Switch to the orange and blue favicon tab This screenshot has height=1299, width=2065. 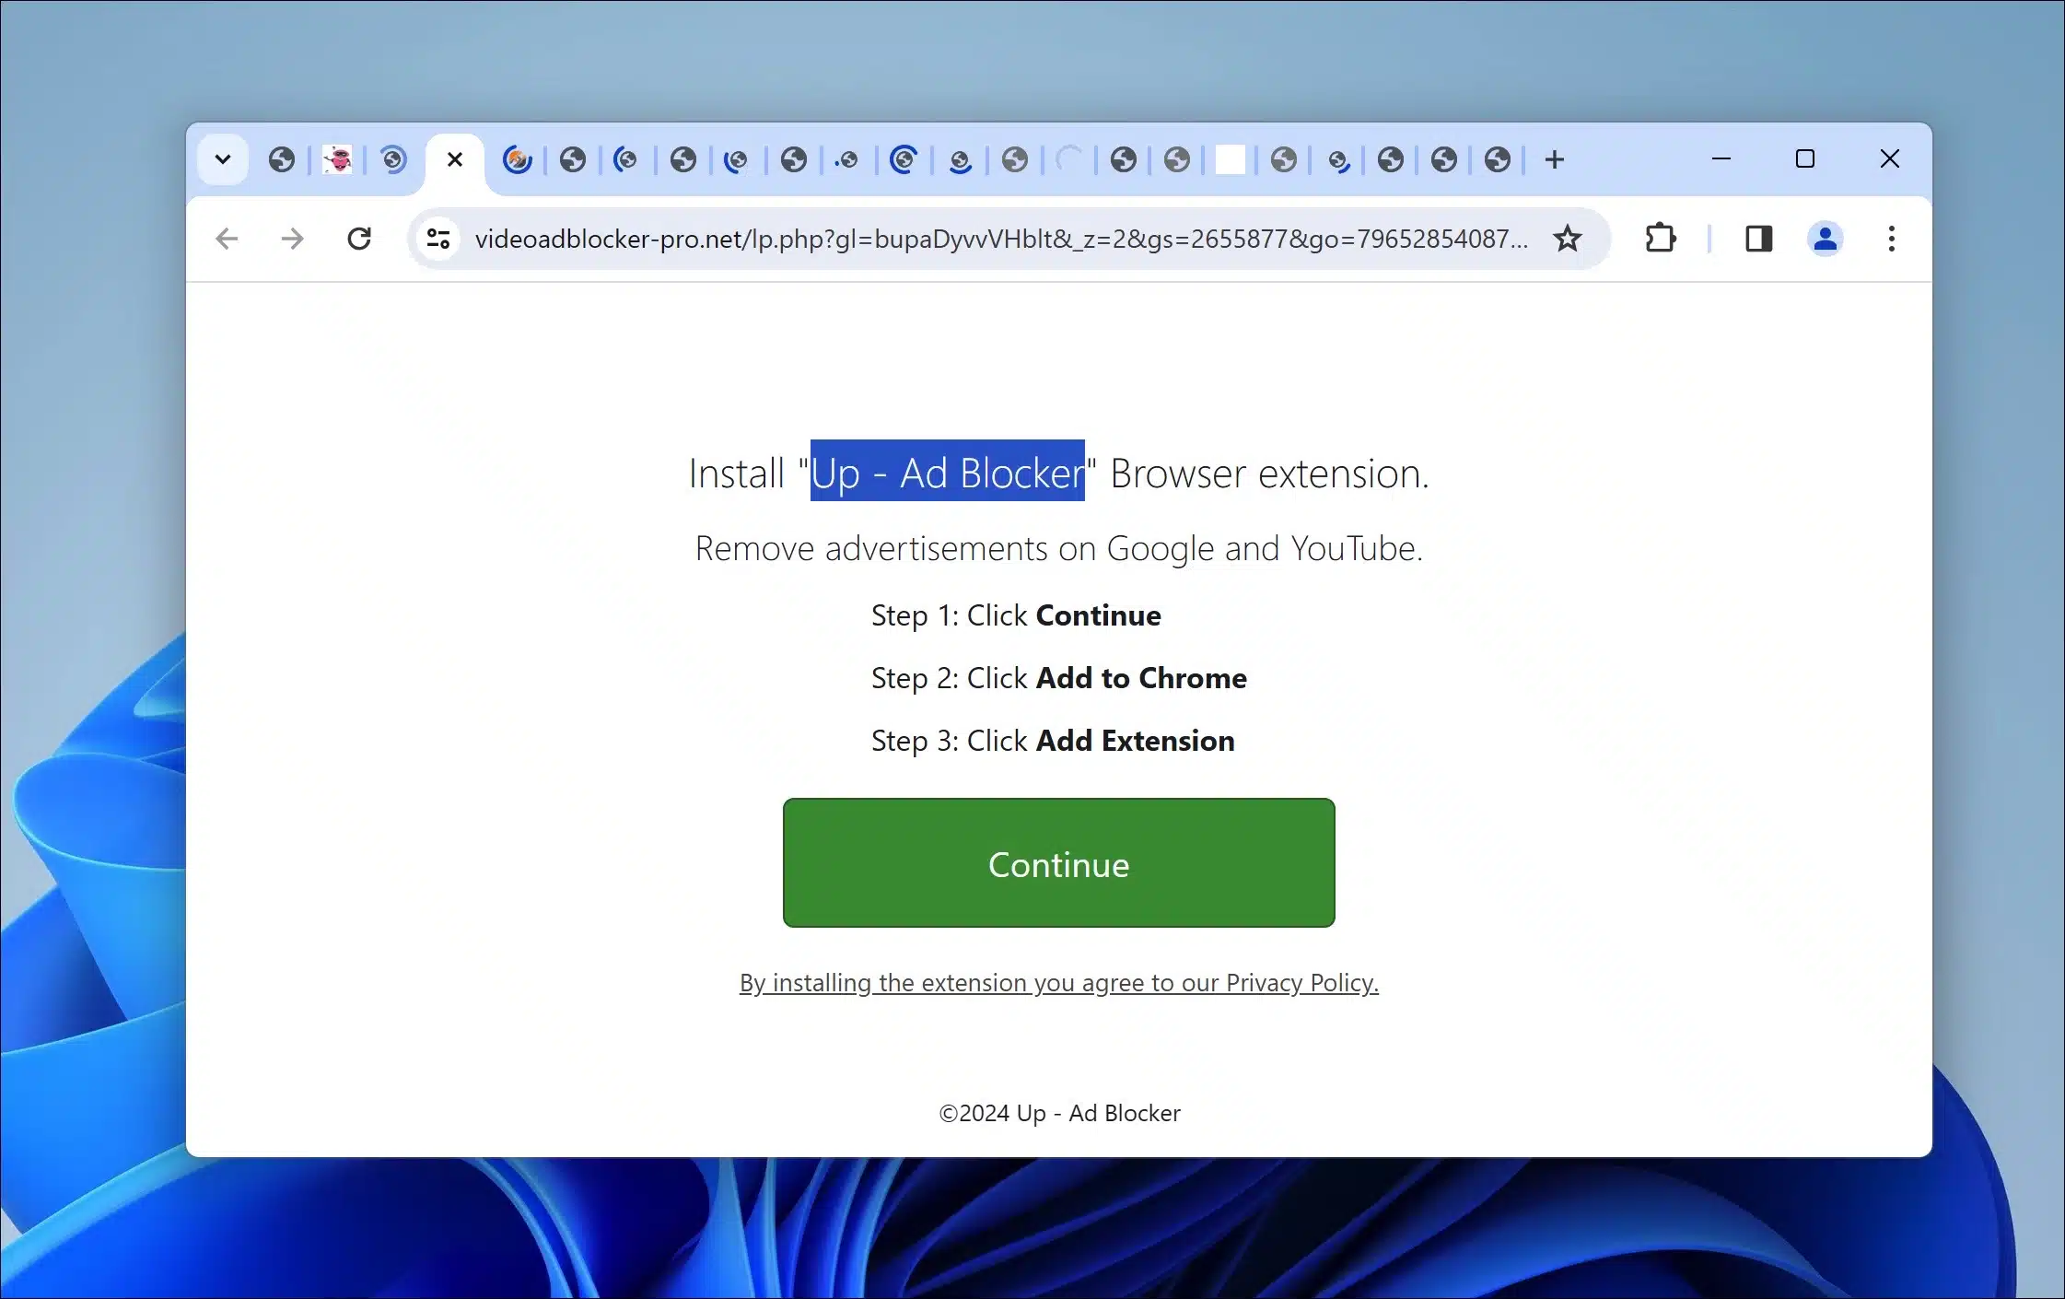[518, 160]
